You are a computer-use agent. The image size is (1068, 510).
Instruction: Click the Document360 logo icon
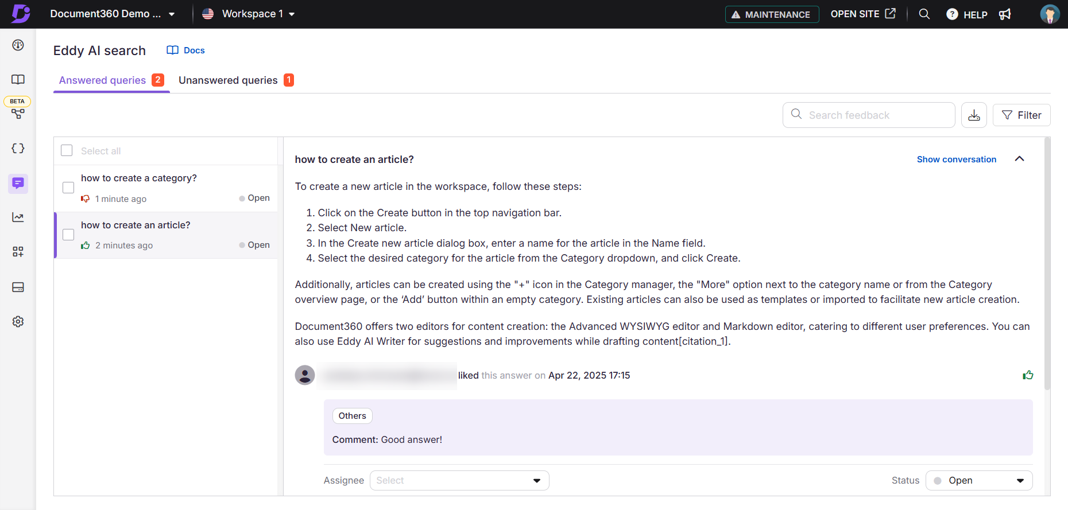[21, 13]
